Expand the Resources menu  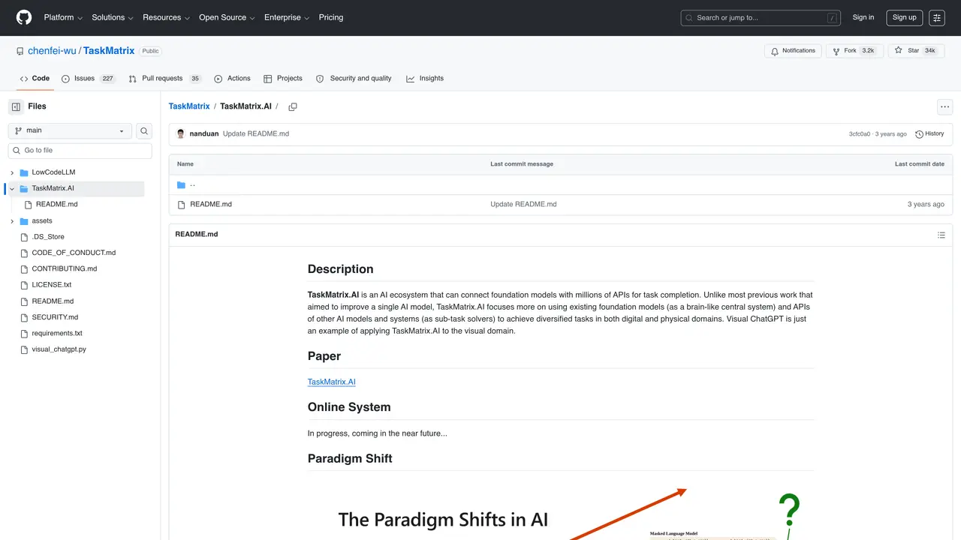[166, 17]
